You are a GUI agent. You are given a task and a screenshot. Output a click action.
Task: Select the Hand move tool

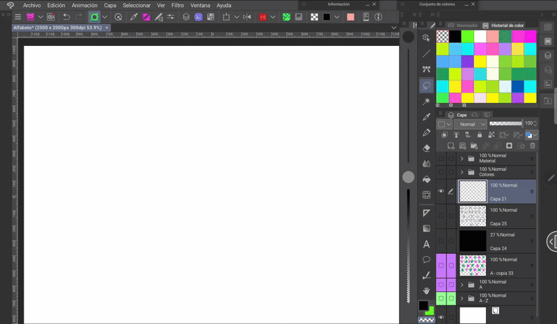pos(426,291)
